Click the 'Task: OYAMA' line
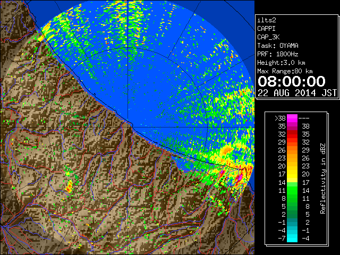This screenshot has width=340, height=255. pos(278,46)
